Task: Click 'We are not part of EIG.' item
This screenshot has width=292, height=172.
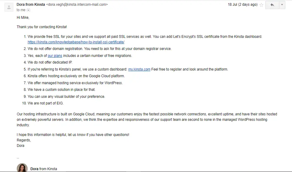Action: click(46, 103)
